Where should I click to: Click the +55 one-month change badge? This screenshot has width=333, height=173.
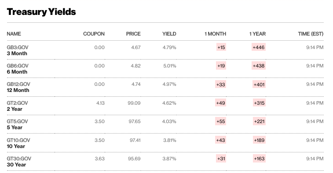click(x=221, y=121)
